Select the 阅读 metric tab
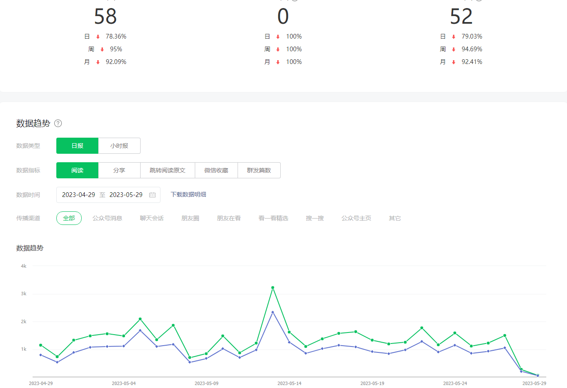The image size is (567, 388). pos(77,170)
